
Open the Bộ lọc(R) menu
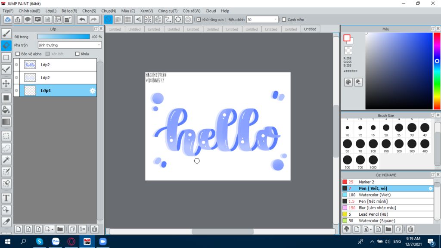click(69, 11)
